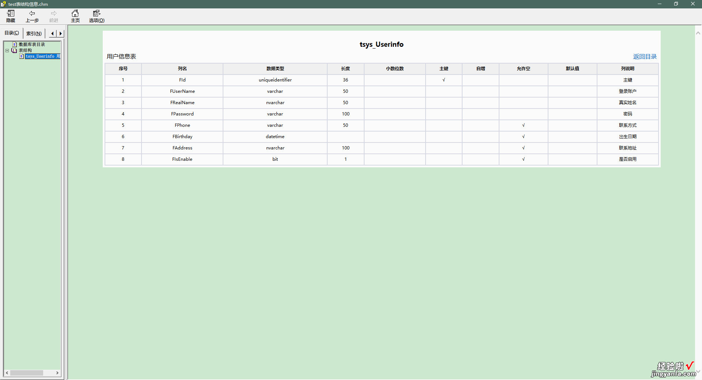Click the 返回目录 link
Screen dimensions: 702x380
click(645, 56)
